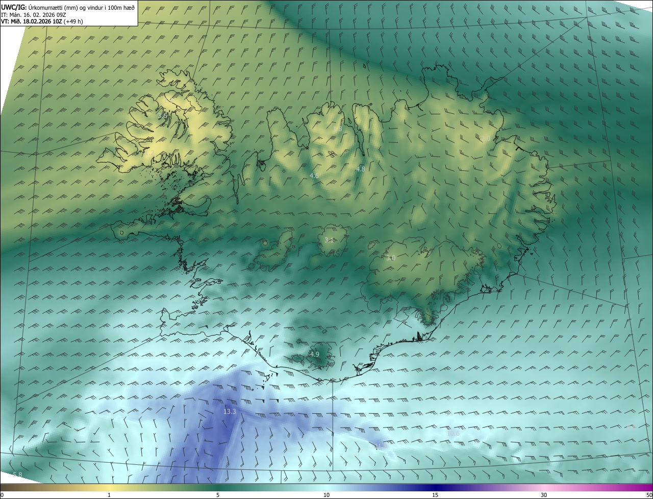
Task: Click the colorbar tick label 1
Action: pyautogui.click(x=109, y=495)
